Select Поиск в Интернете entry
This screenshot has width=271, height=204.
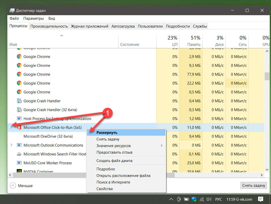126,182
